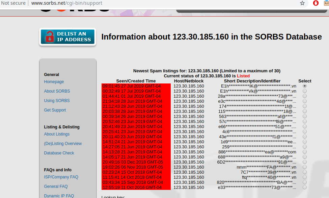Click the 'FAQs and Info' sidebar heading
The width and height of the screenshot is (329, 198).
(58, 170)
